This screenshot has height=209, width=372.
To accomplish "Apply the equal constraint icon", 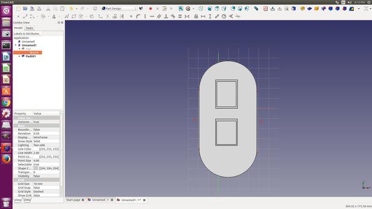I will coord(180,17).
